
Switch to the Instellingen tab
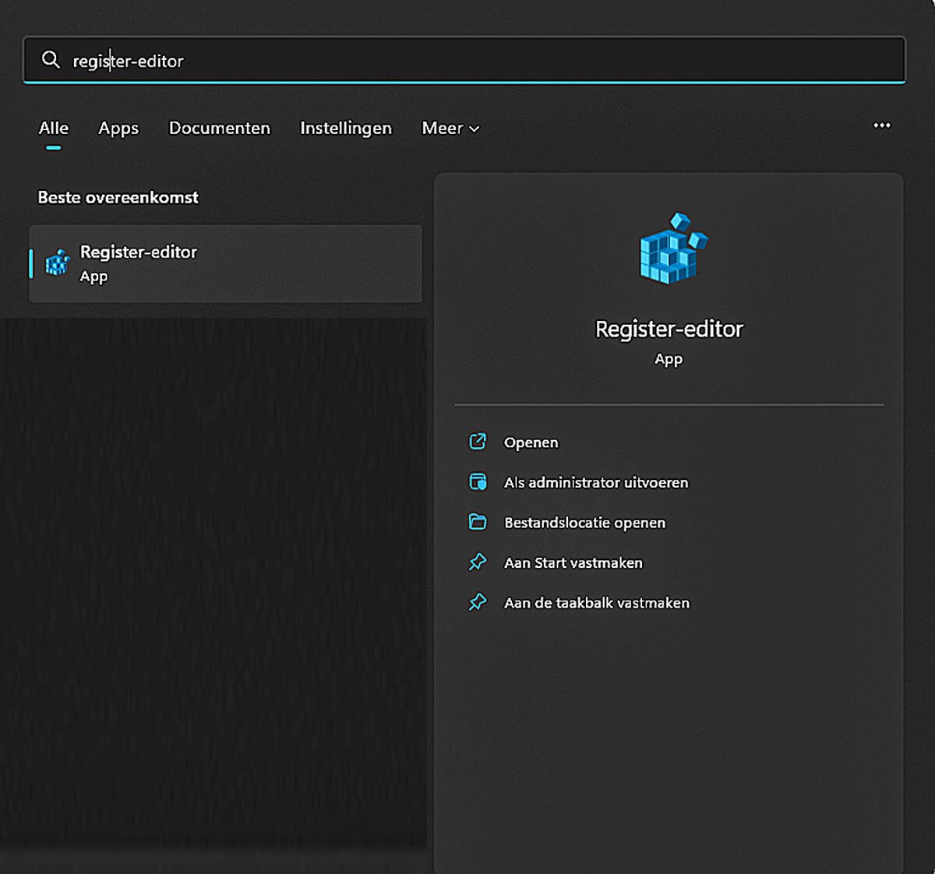click(345, 129)
